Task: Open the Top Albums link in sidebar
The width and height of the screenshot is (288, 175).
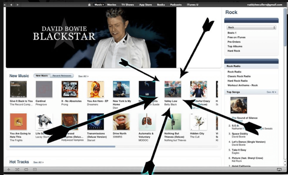Action: [x=235, y=46]
